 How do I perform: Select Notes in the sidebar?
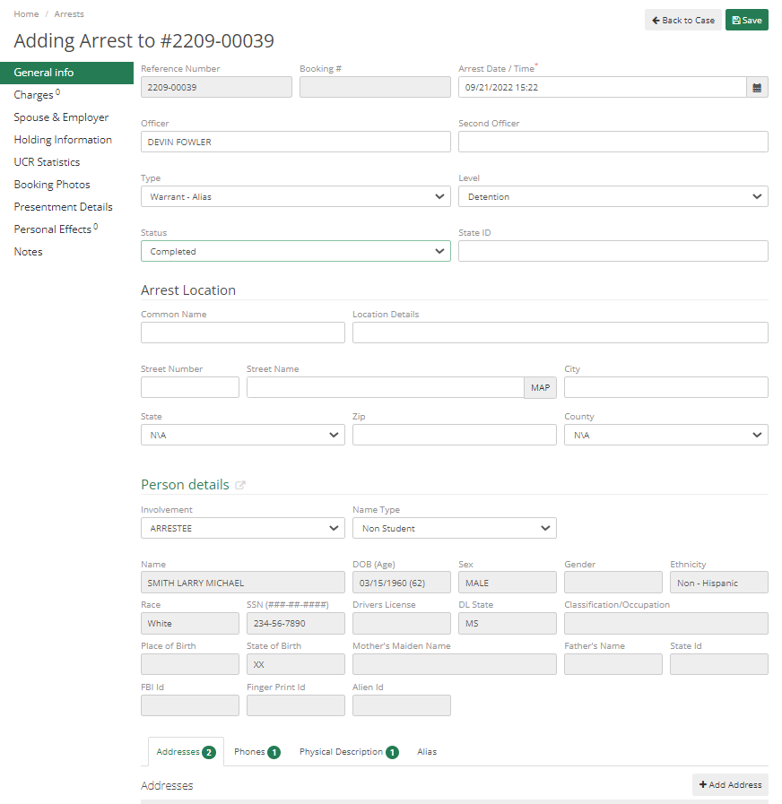[28, 251]
